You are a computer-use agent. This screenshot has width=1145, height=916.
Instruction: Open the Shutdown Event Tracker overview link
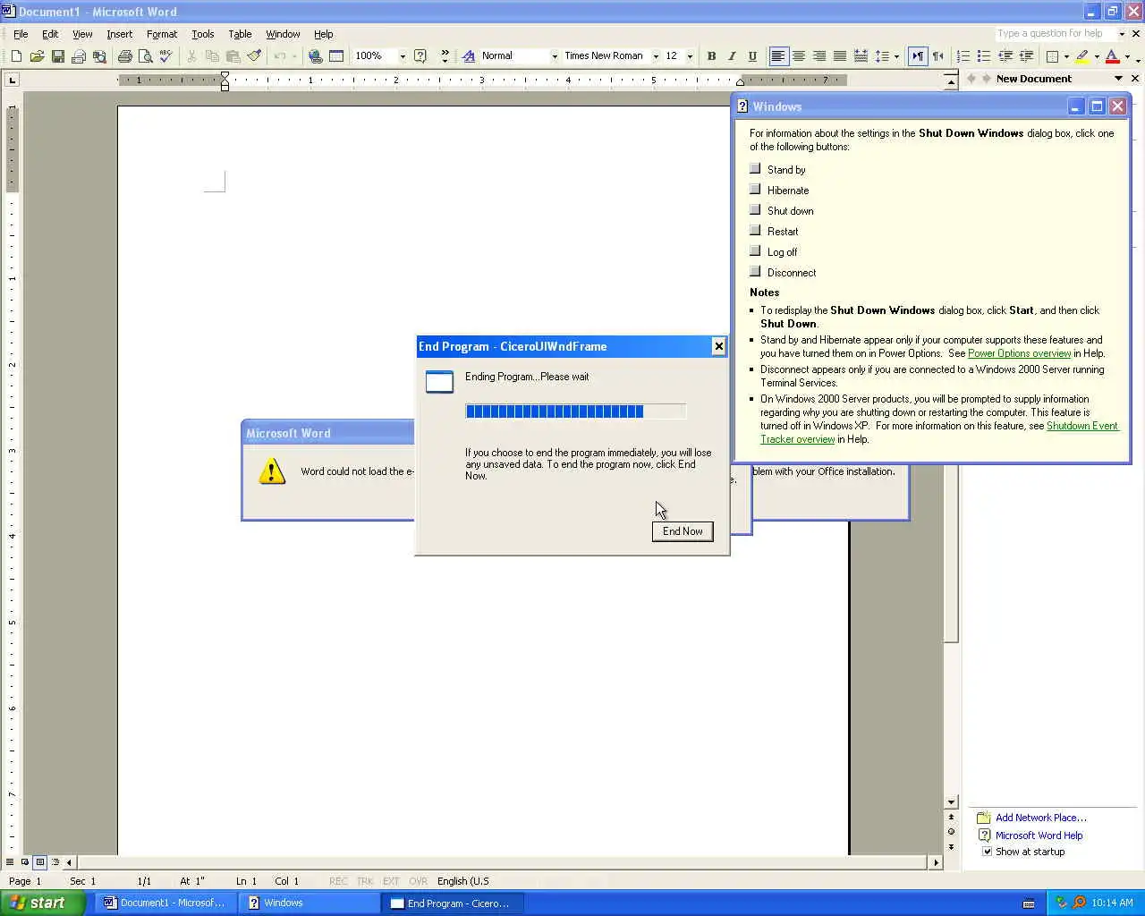939,432
